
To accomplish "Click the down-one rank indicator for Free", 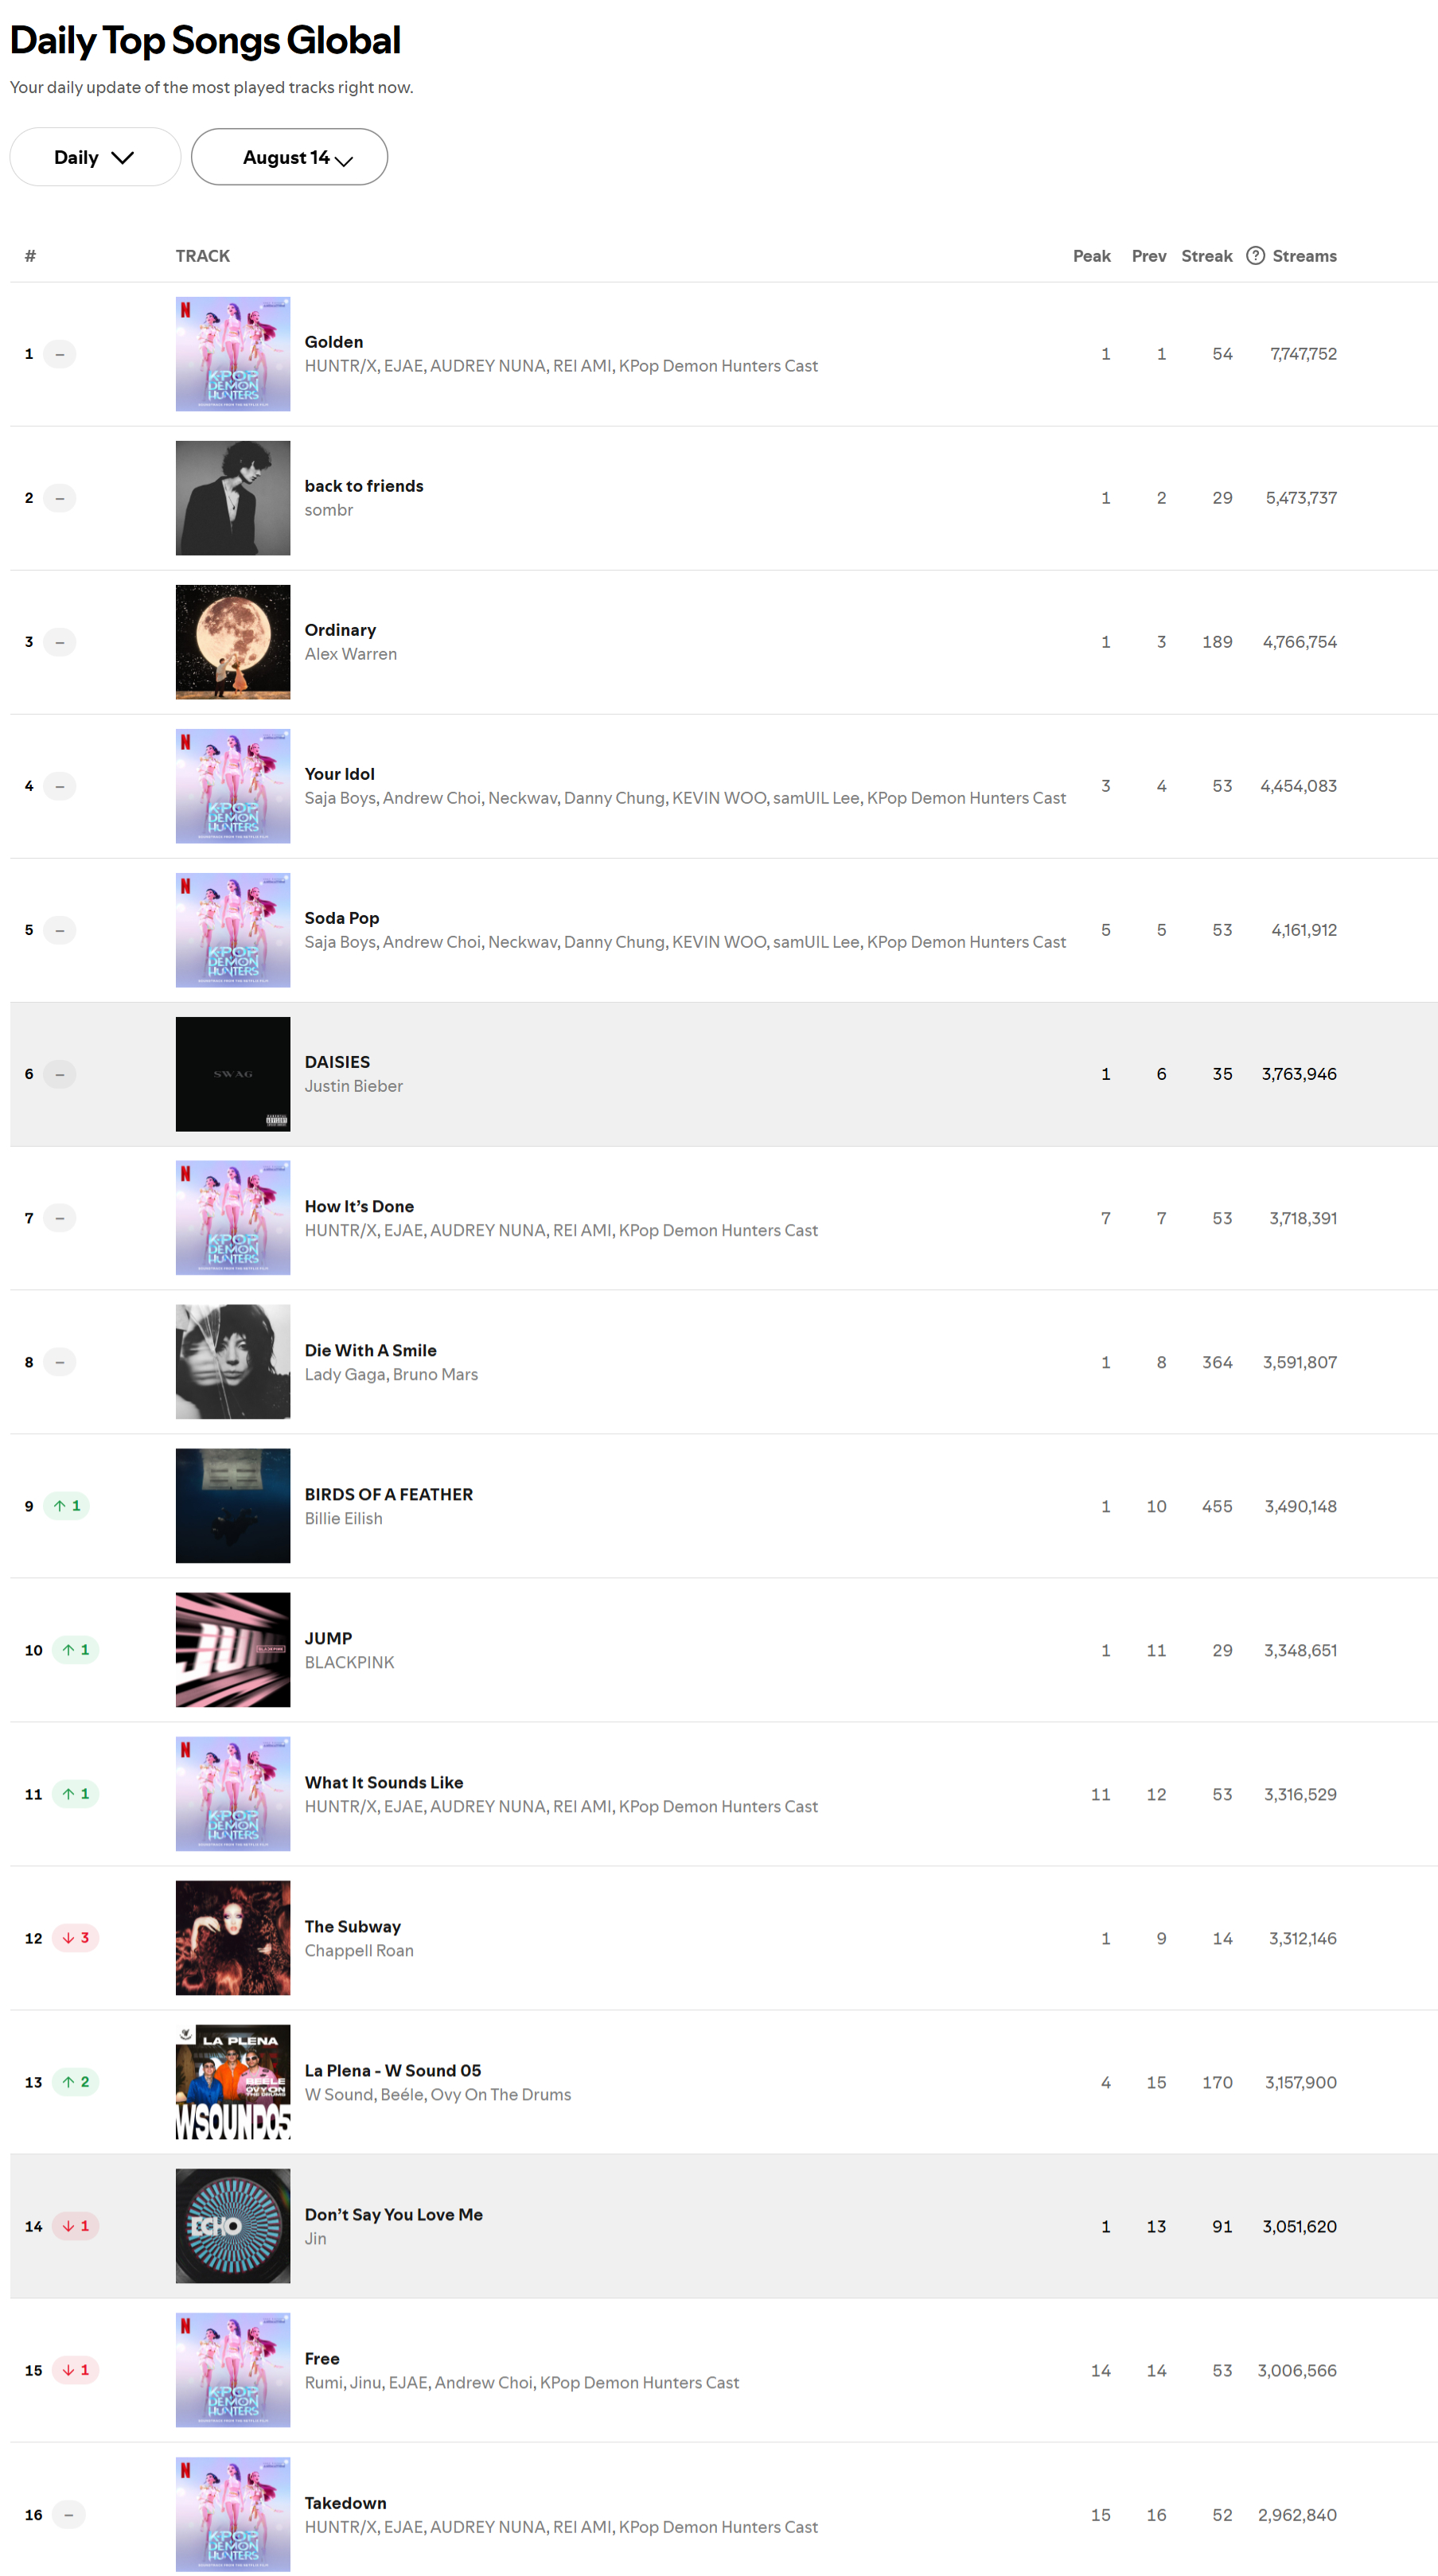I will 76,2369.
